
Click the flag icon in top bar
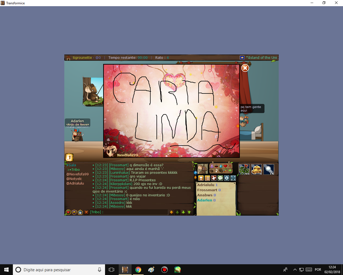[x=242, y=58]
